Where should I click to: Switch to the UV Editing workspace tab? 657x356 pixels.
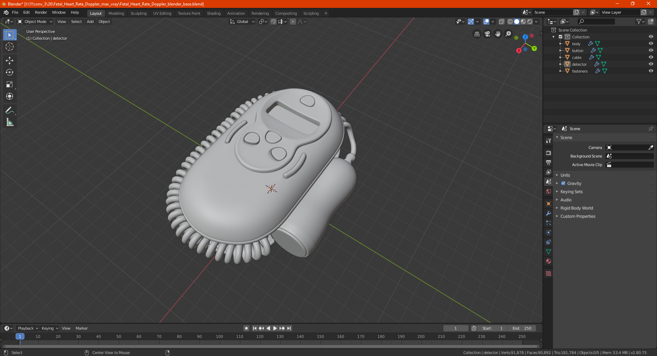tap(162, 13)
